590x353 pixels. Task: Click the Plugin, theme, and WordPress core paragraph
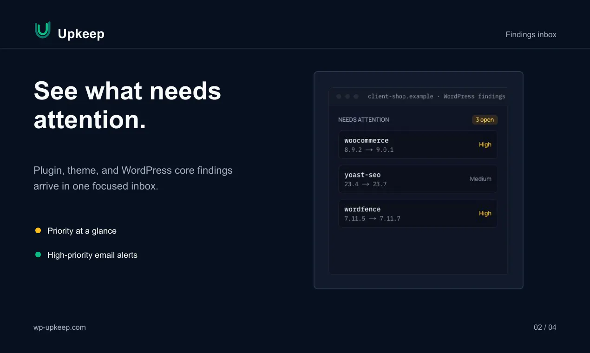click(x=133, y=178)
